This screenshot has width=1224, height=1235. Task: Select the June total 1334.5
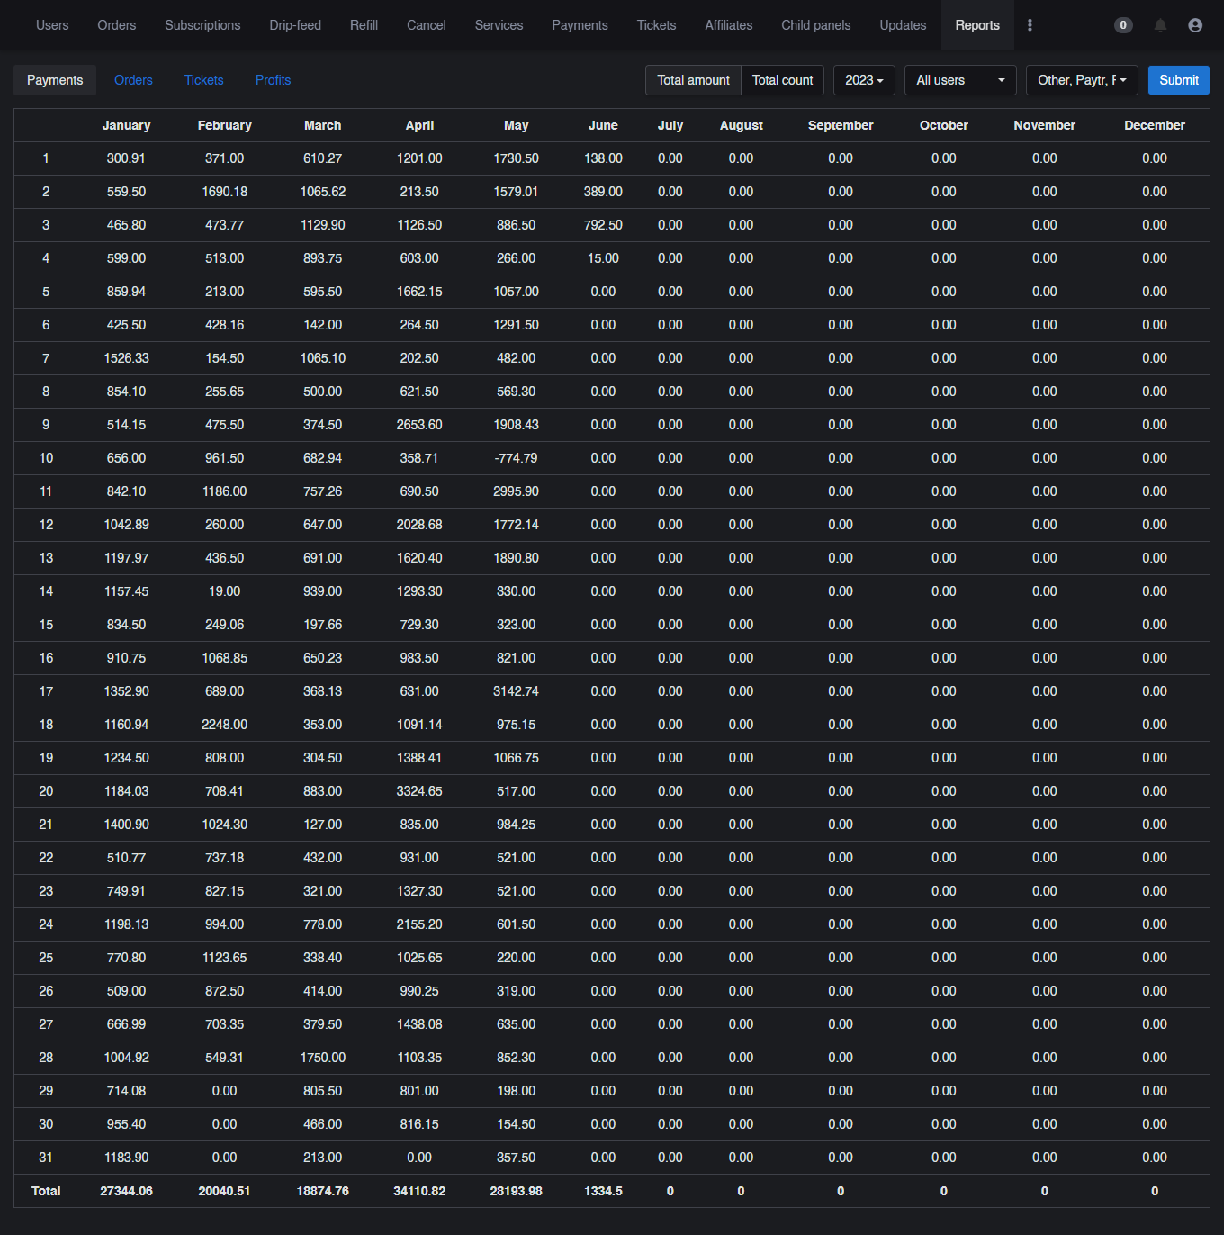(x=603, y=1191)
